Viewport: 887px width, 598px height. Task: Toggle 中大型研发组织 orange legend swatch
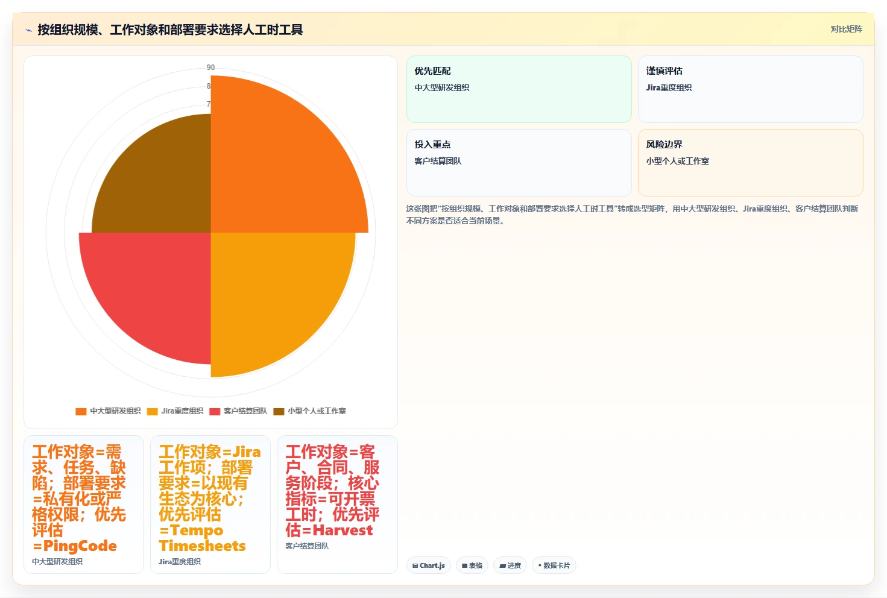pos(81,411)
